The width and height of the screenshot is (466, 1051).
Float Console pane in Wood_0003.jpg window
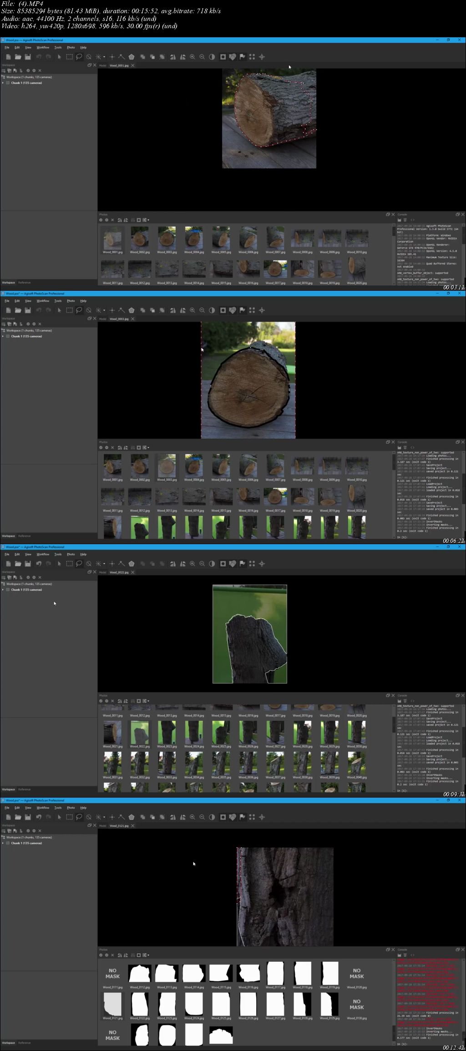(458, 442)
